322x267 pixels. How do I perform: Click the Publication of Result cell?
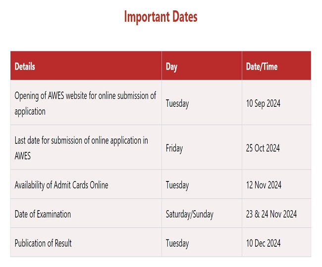coord(43,243)
